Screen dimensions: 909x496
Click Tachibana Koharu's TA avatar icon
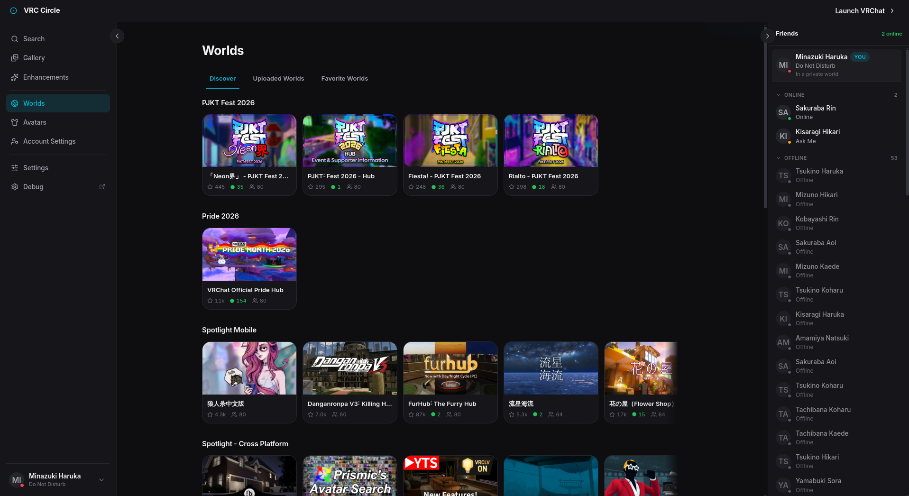pos(783,414)
